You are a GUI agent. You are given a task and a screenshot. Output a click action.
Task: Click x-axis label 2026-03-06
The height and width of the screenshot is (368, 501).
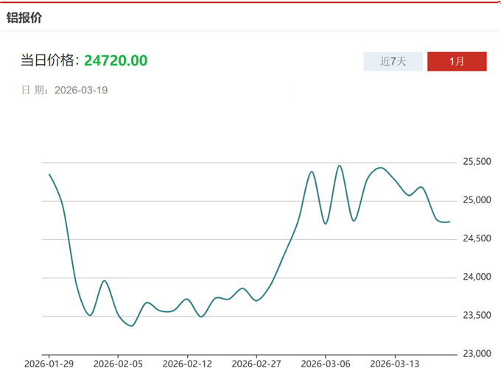pos(325,363)
